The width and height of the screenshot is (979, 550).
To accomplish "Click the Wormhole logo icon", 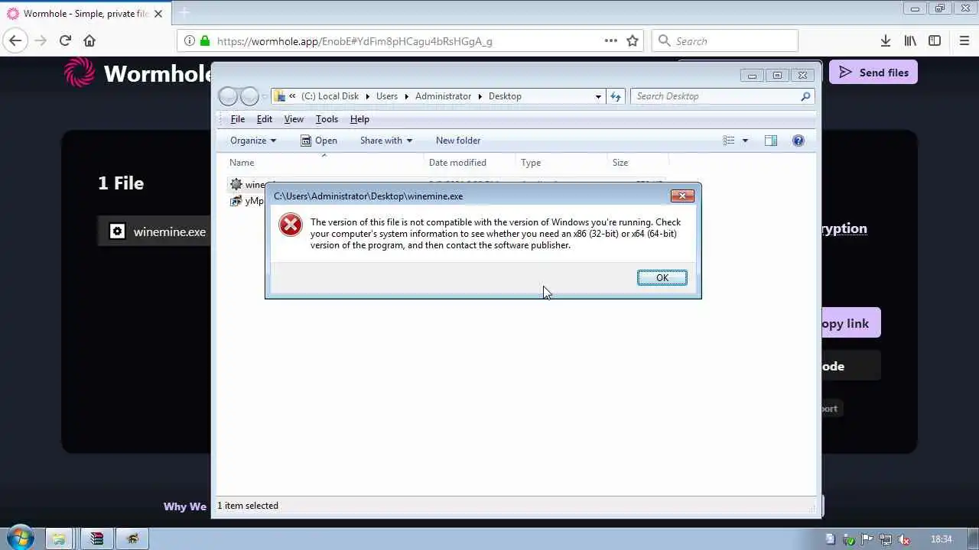I will pyautogui.click(x=80, y=73).
